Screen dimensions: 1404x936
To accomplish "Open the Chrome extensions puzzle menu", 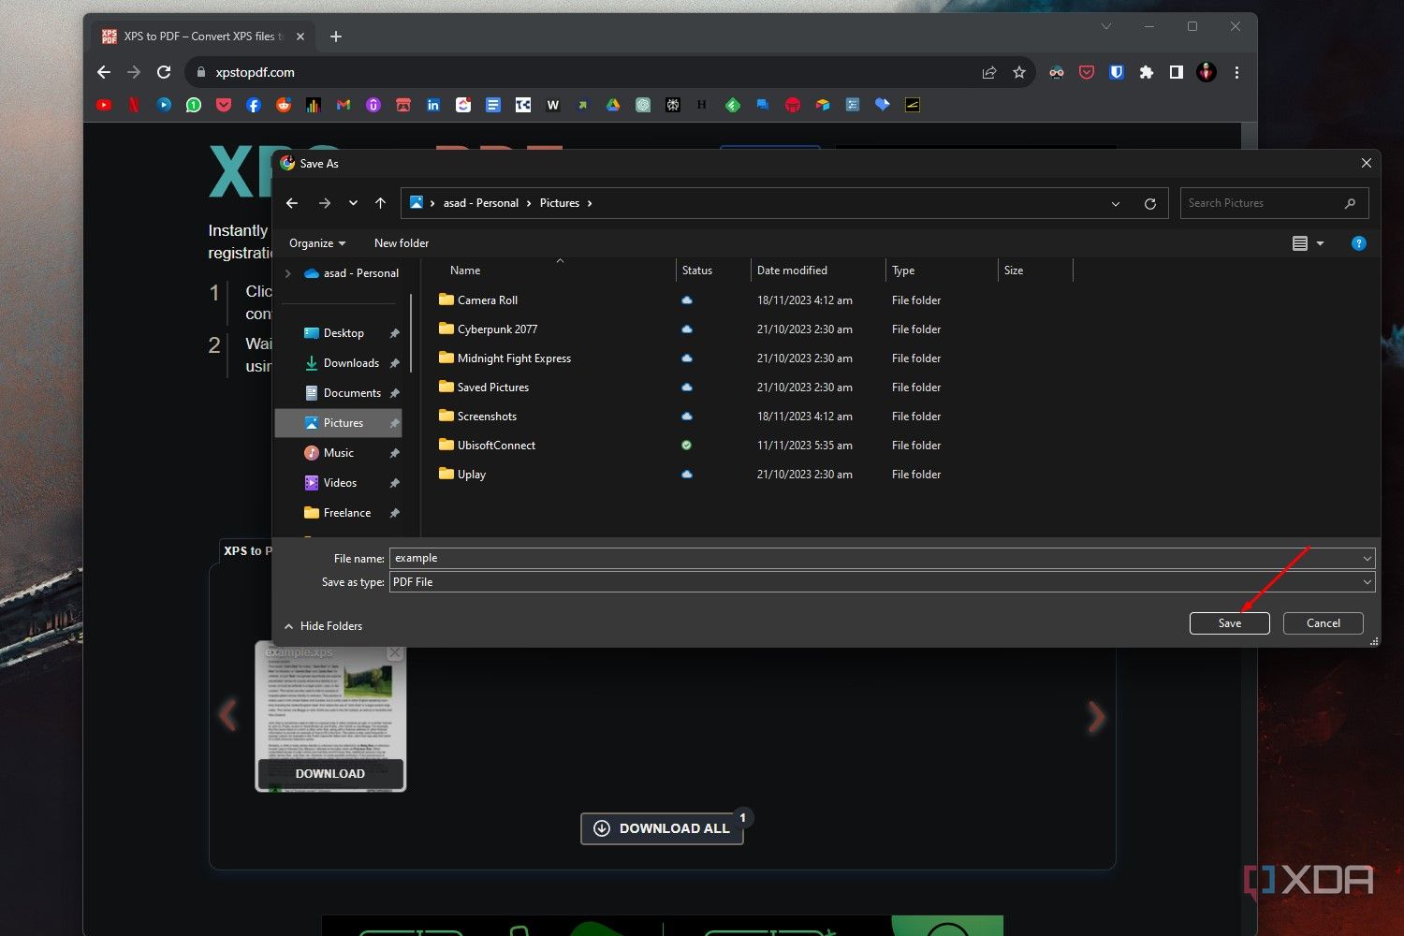I will pos(1147,72).
